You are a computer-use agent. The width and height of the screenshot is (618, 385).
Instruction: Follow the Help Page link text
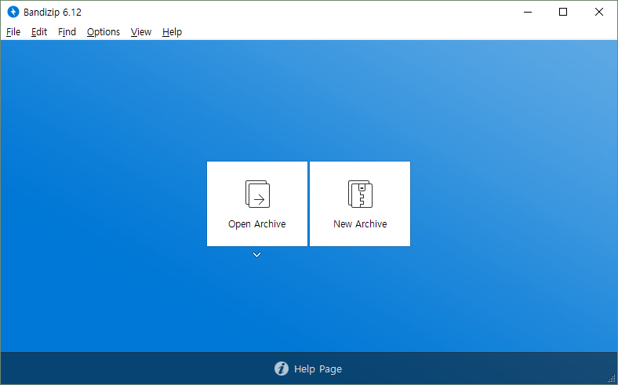tap(318, 369)
